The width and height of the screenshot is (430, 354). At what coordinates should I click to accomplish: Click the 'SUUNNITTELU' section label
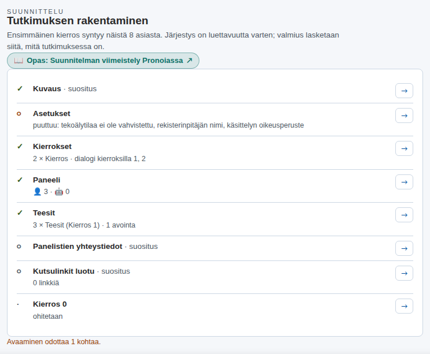pos(35,12)
